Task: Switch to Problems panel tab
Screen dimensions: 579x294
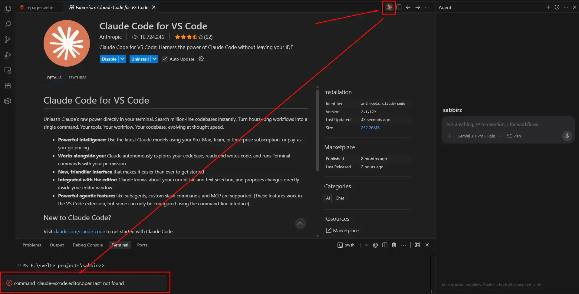Action: pos(32,245)
